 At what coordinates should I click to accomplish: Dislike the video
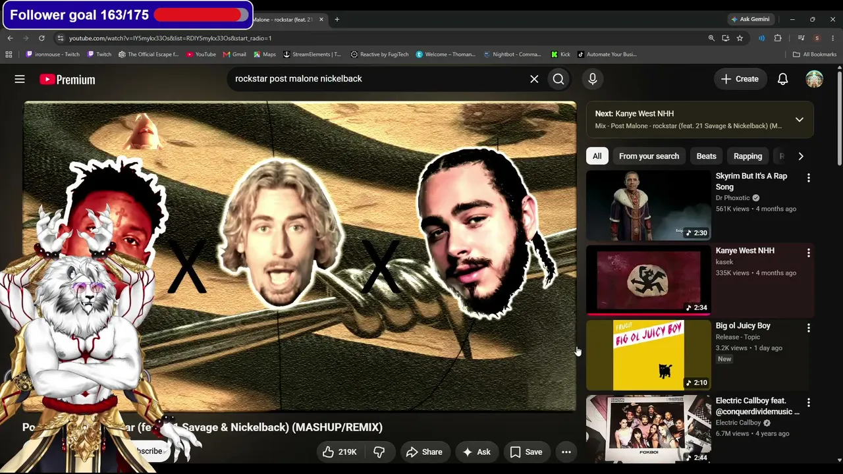379,452
